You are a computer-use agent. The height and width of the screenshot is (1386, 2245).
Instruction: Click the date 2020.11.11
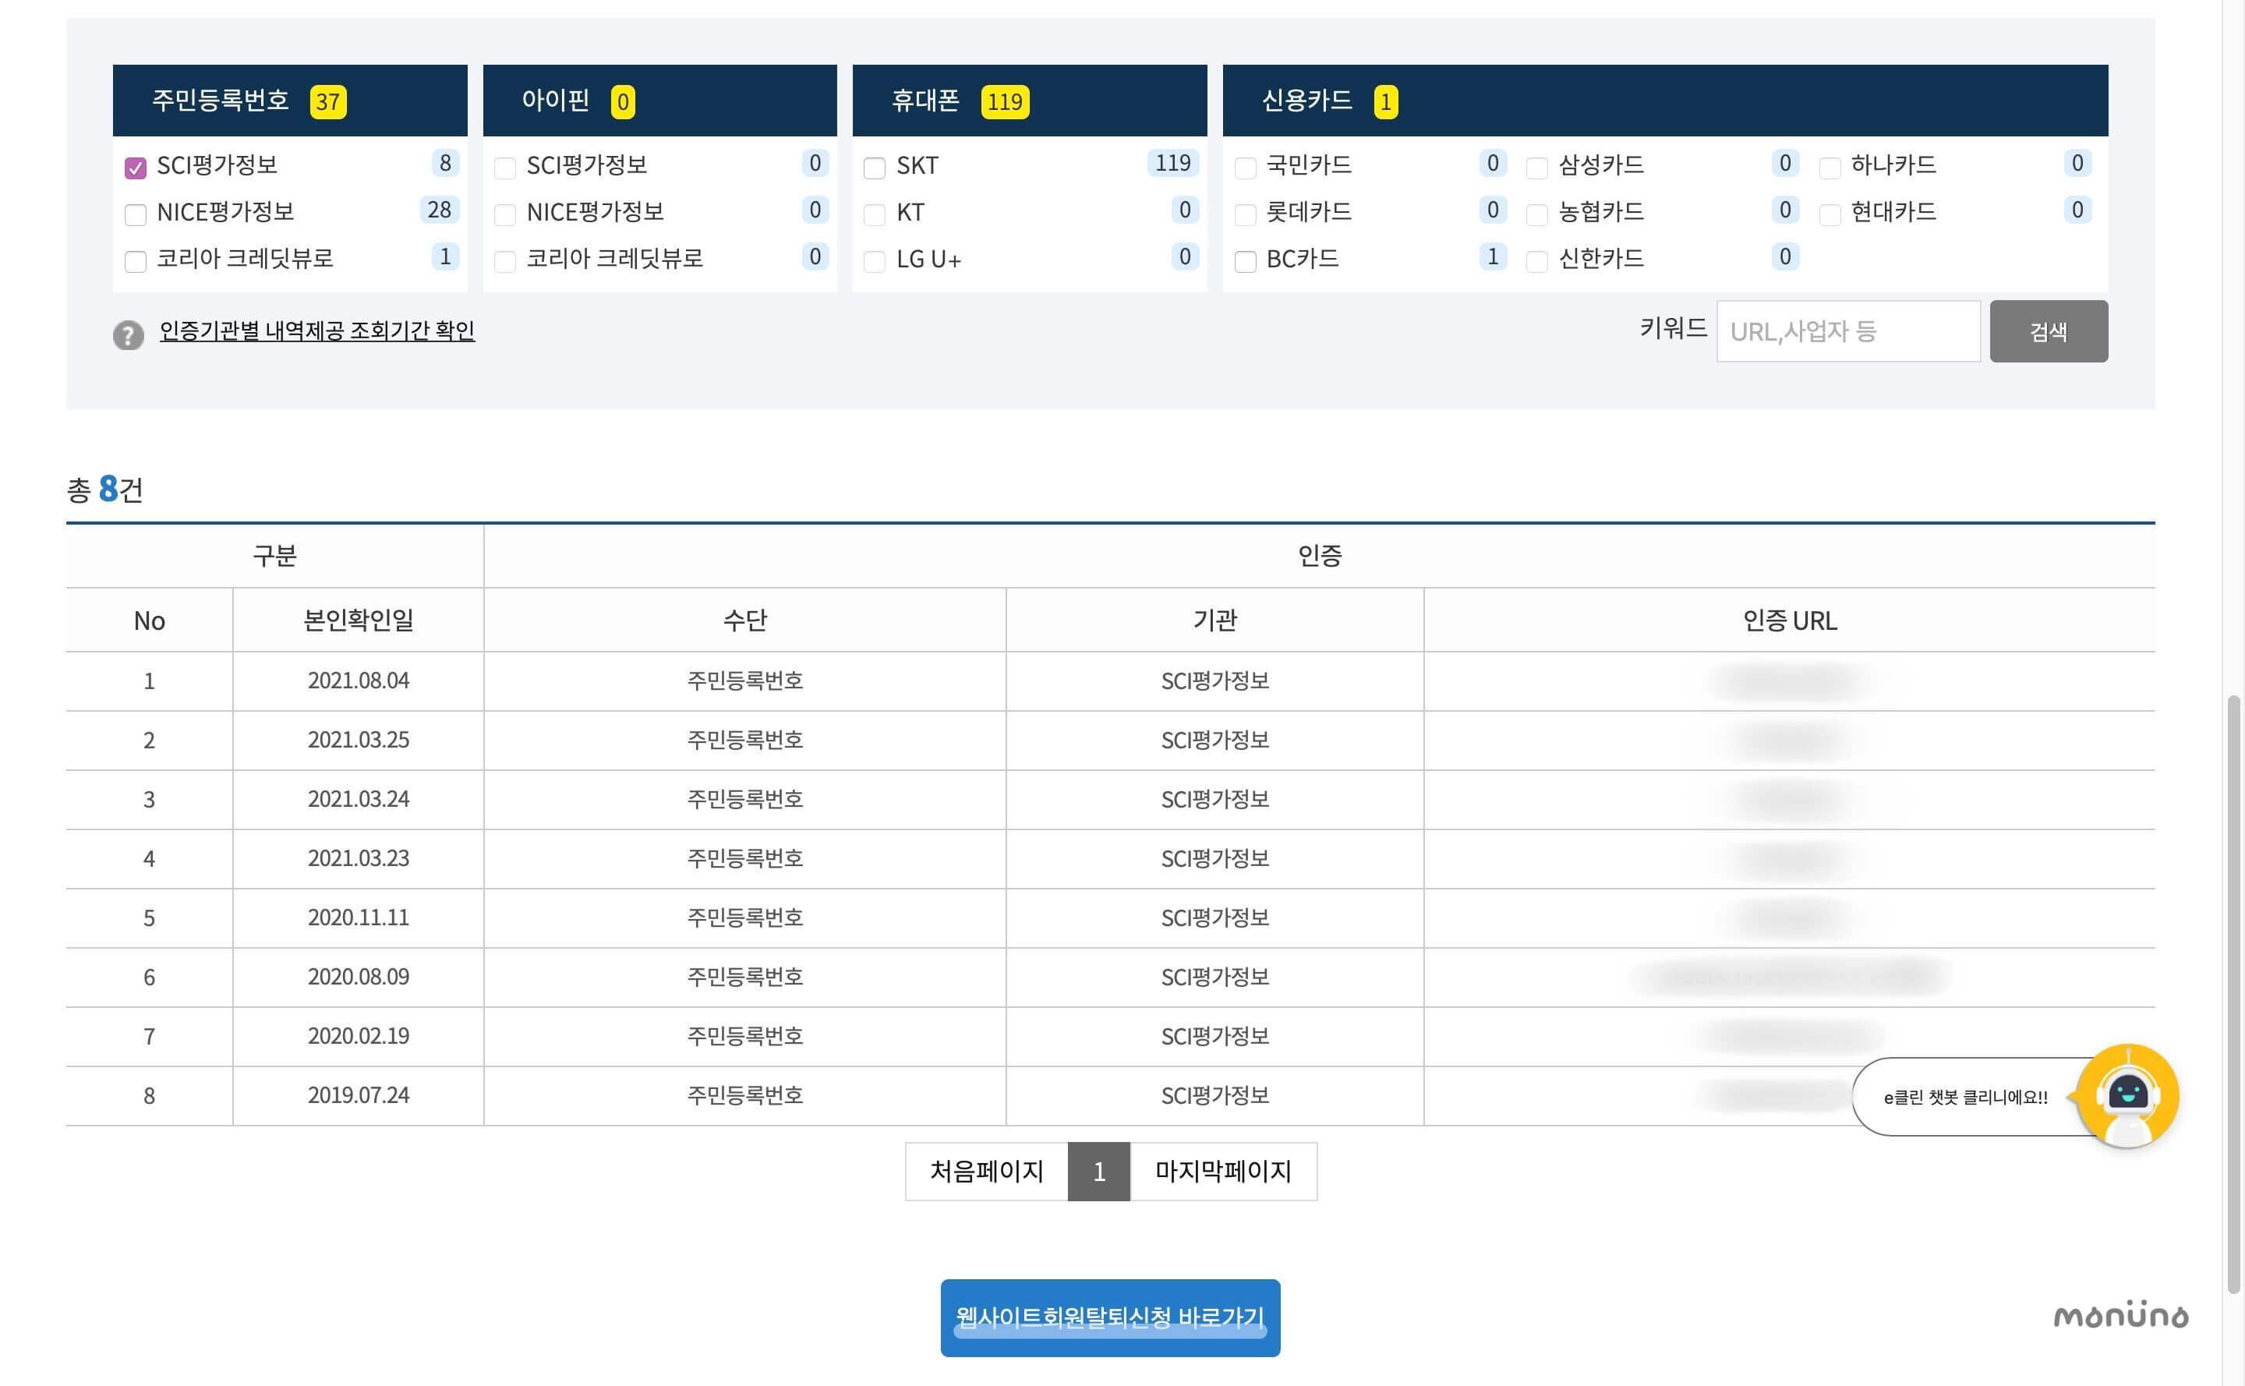[359, 918]
